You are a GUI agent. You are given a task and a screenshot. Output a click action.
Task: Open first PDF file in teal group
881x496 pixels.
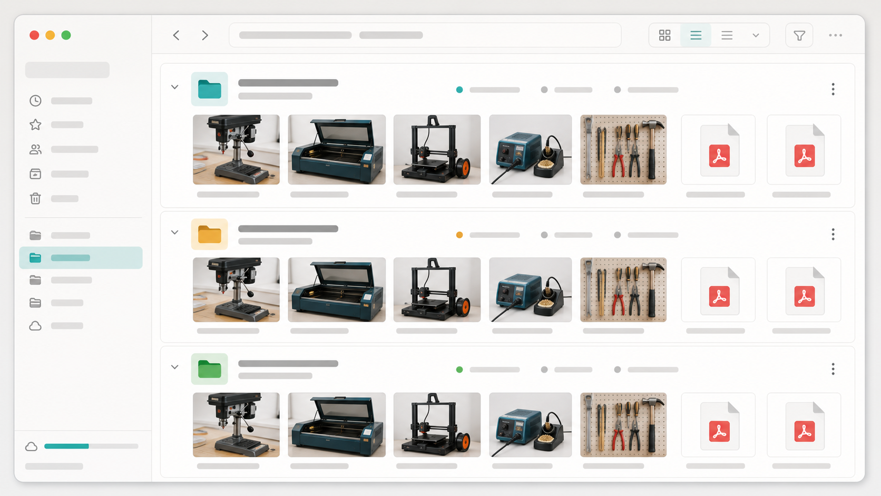point(718,150)
